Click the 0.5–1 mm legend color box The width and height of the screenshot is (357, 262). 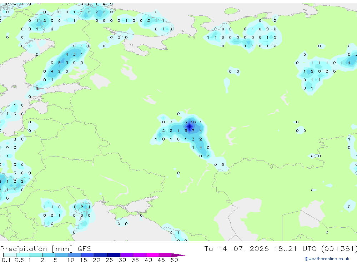(23, 255)
